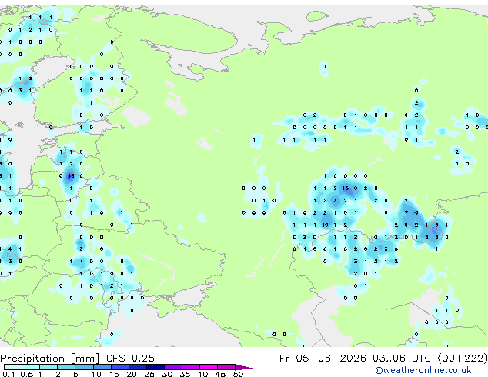Image resolution: width=488 pixels, height=377 pixels.
Task: Click the 'GFS 0.25' model label
Action: pos(130,359)
